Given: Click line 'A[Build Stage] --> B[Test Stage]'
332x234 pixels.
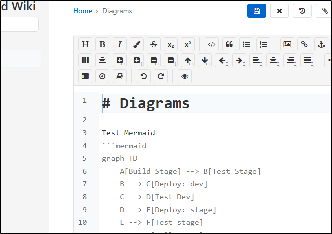Looking at the screenshot, I should [190, 171].
